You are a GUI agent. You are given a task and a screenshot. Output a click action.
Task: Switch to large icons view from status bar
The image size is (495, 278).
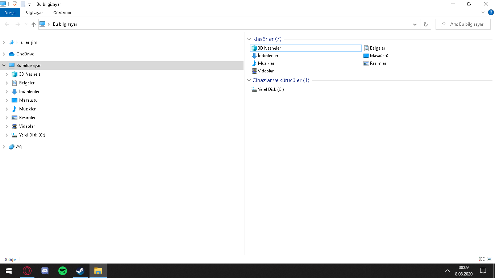click(x=490, y=259)
